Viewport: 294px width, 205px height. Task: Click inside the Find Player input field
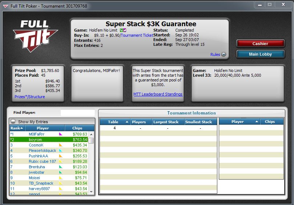pos(78,113)
